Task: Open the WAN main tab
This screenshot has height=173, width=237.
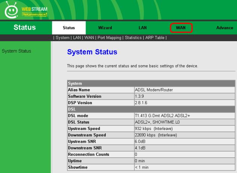Action: click(181, 28)
